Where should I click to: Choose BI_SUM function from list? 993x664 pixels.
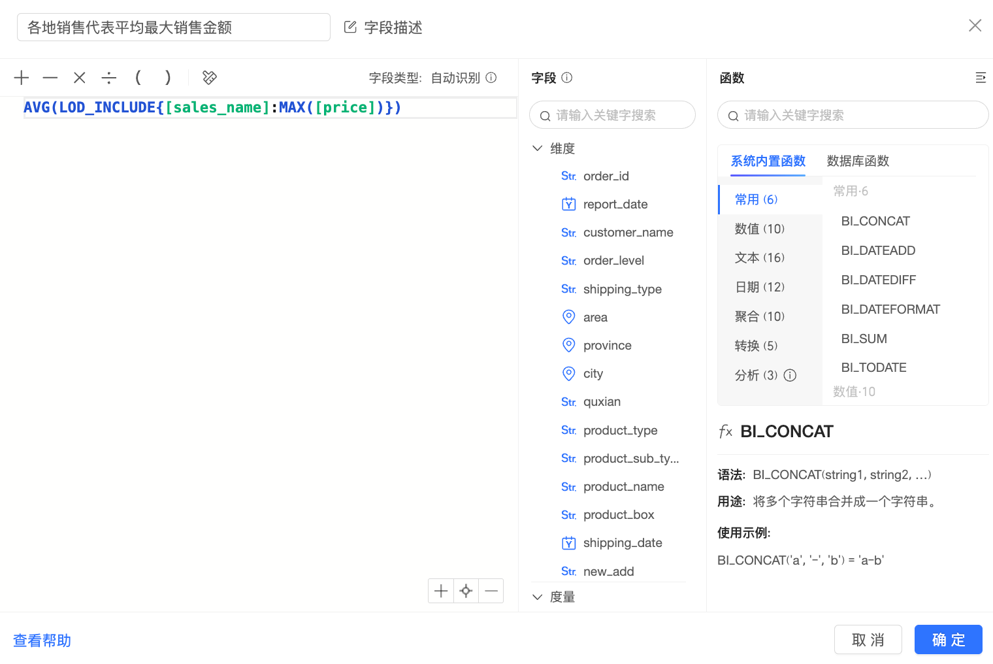[x=864, y=339]
